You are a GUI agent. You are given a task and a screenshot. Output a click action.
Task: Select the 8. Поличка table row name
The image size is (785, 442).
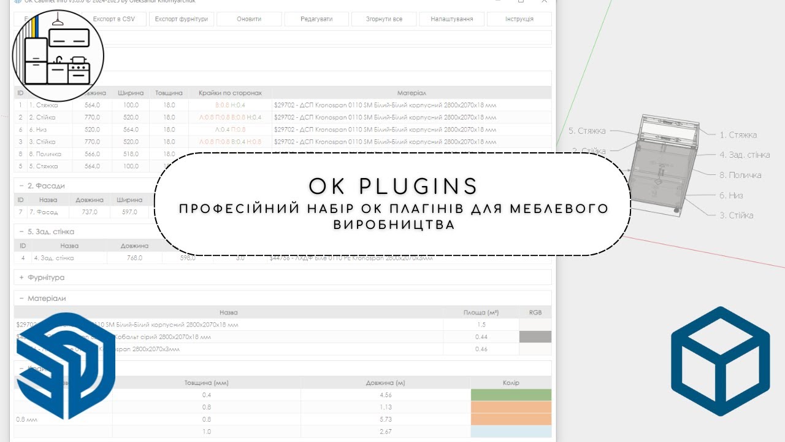coord(45,154)
